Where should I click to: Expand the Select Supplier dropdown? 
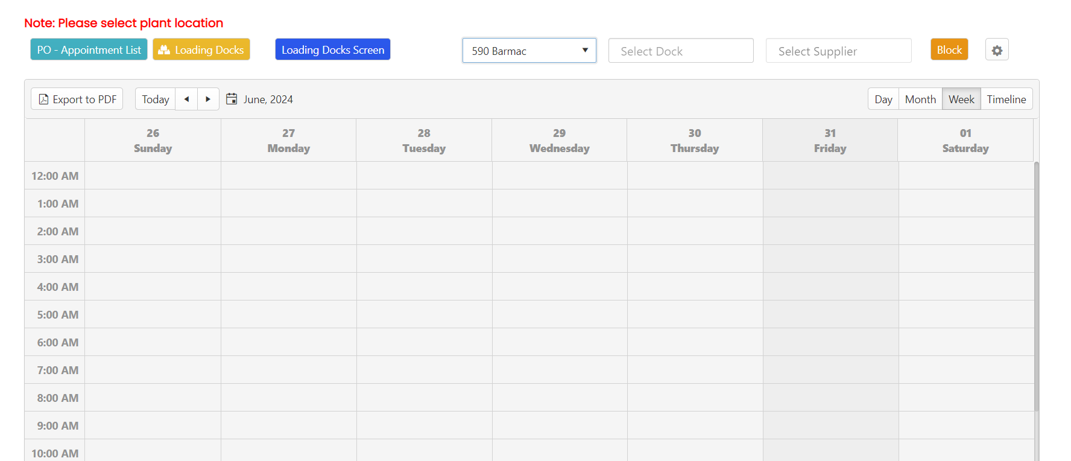click(x=838, y=51)
